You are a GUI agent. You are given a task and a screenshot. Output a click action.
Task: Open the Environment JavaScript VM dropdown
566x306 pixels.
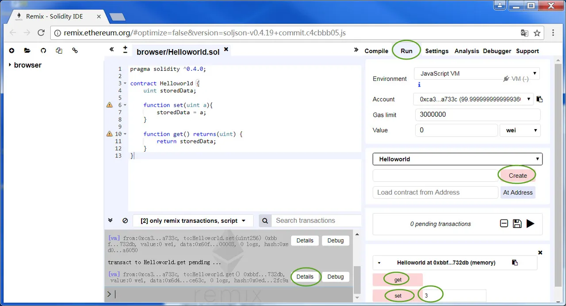(477, 73)
